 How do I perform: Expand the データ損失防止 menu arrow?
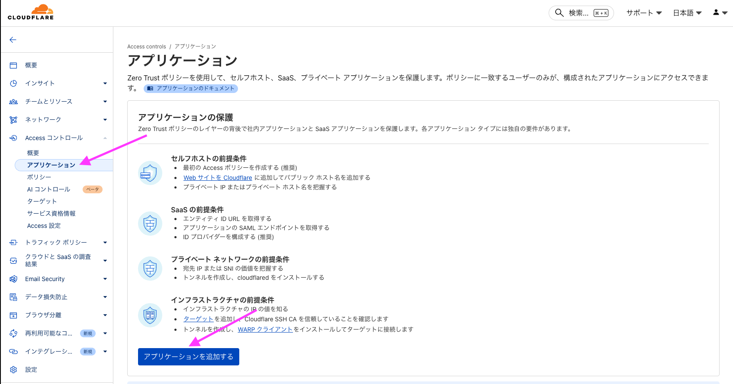[105, 297]
